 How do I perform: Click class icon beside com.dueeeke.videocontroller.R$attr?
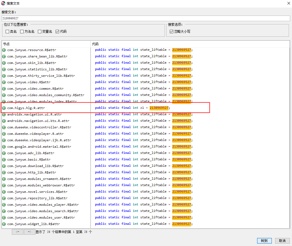(x=4, y=127)
